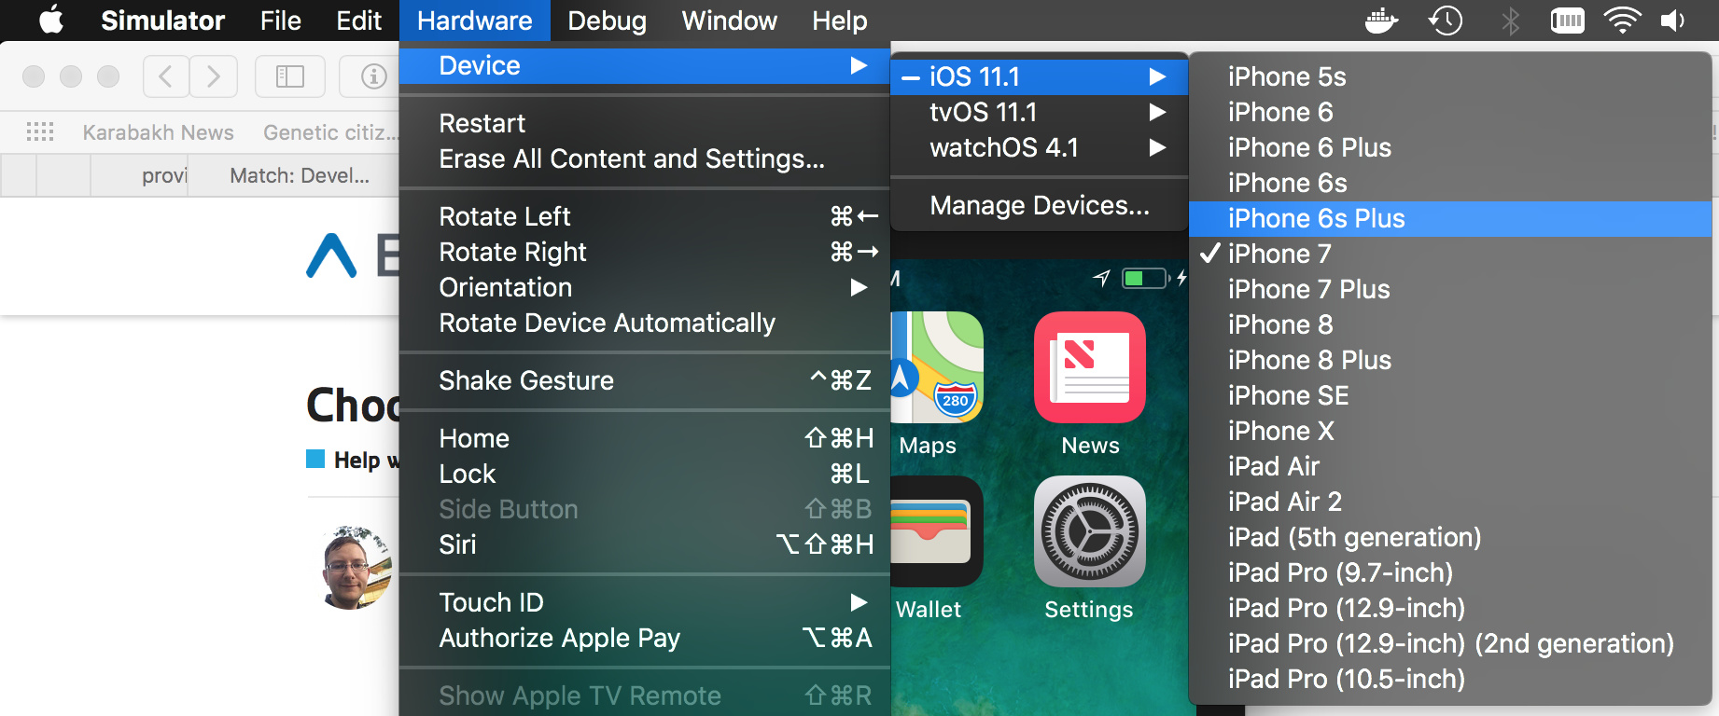Open Karabakh News bookmark in Safari
This screenshot has height=716, width=1719.
click(x=158, y=132)
